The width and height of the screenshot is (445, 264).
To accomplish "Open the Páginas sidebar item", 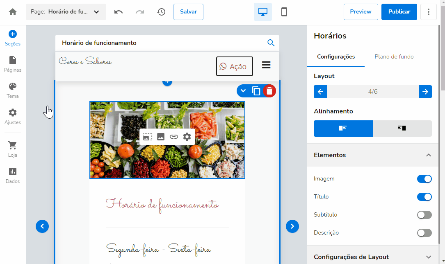I will [12, 64].
